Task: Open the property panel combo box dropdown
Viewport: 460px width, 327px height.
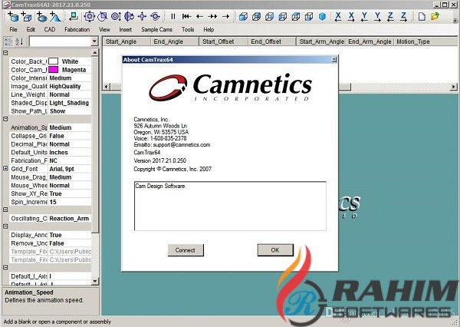Action: pos(94,41)
